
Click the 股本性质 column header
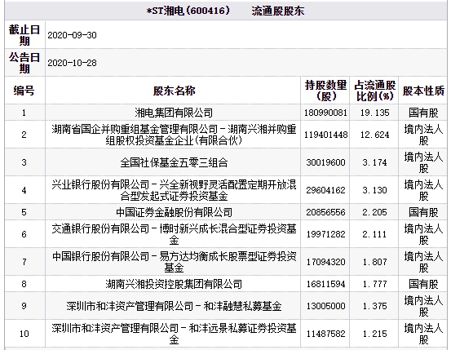pos(423,91)
